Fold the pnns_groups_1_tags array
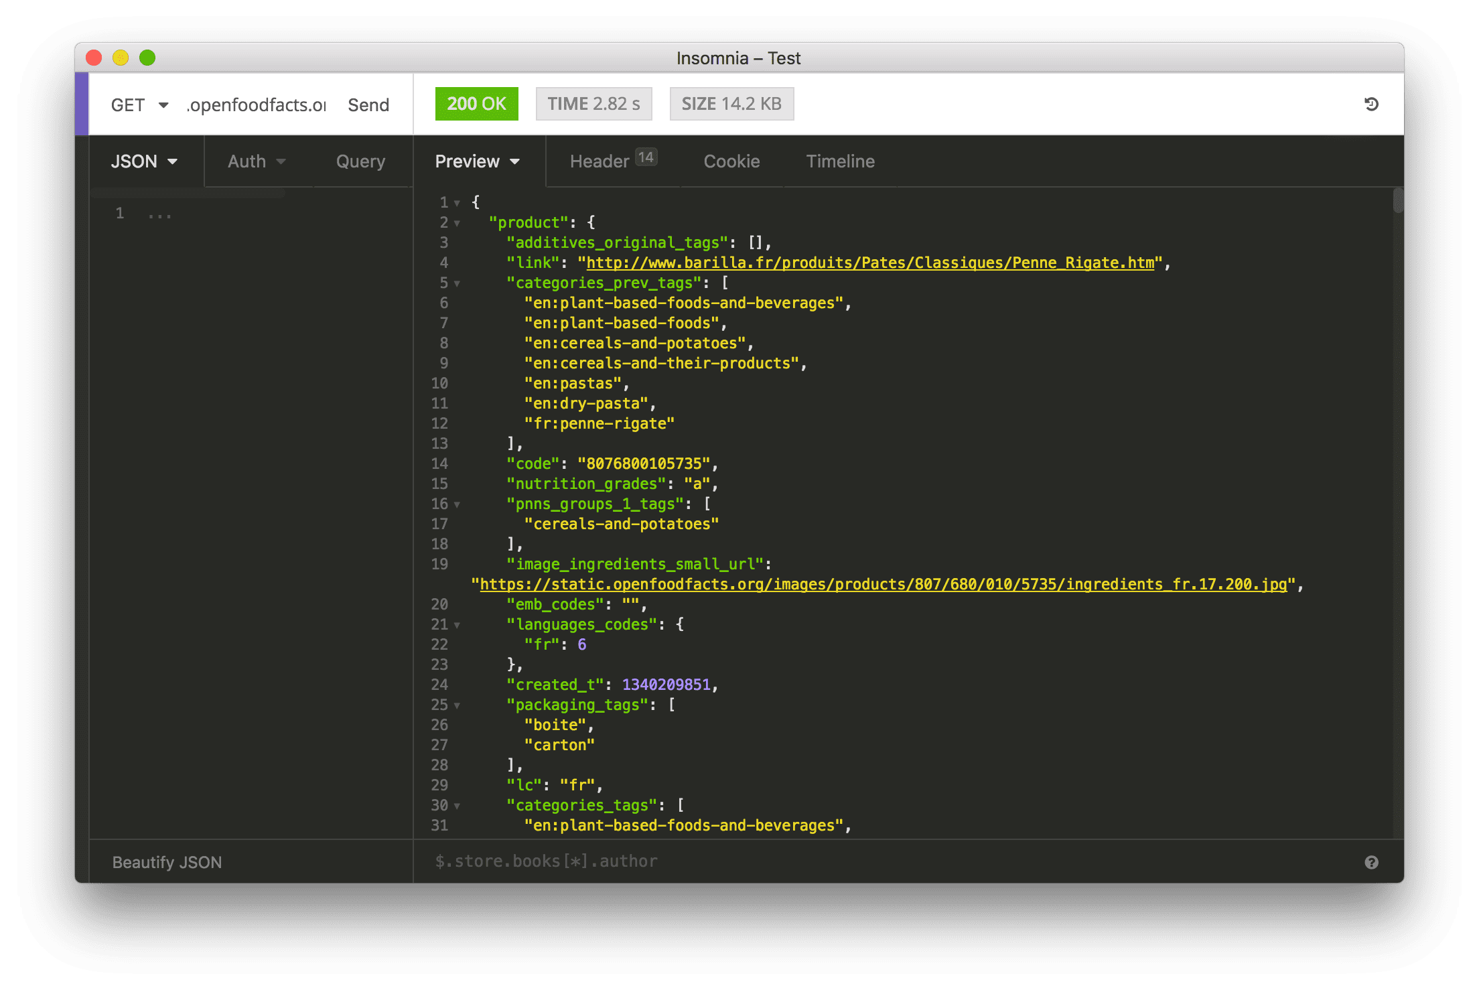The width and height of the screenshot is (1479, 990). (457, 504)
